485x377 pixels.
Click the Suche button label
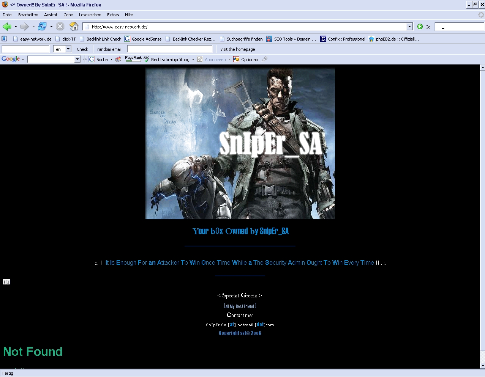click(x=102, y=60)
